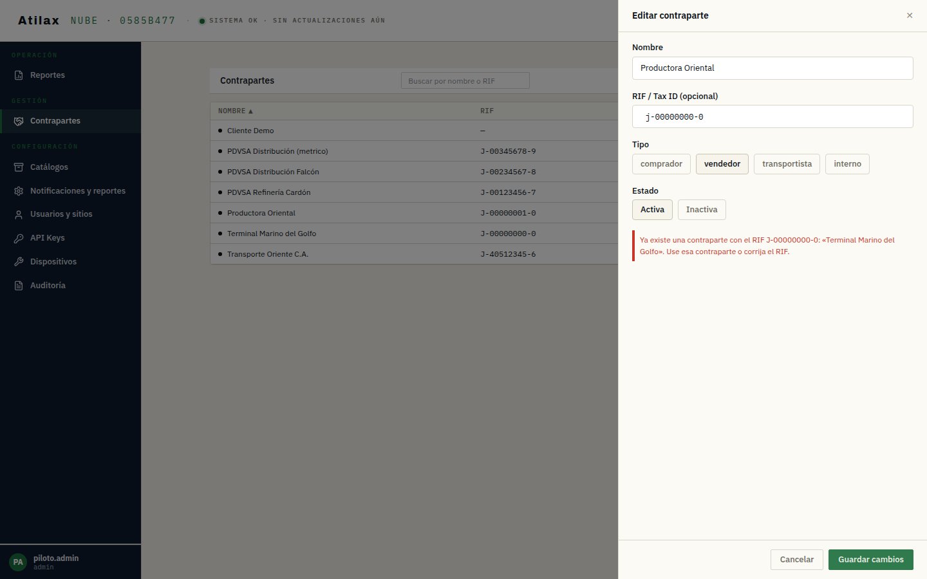Set estado to Inactiva

(x=702, y=210)
